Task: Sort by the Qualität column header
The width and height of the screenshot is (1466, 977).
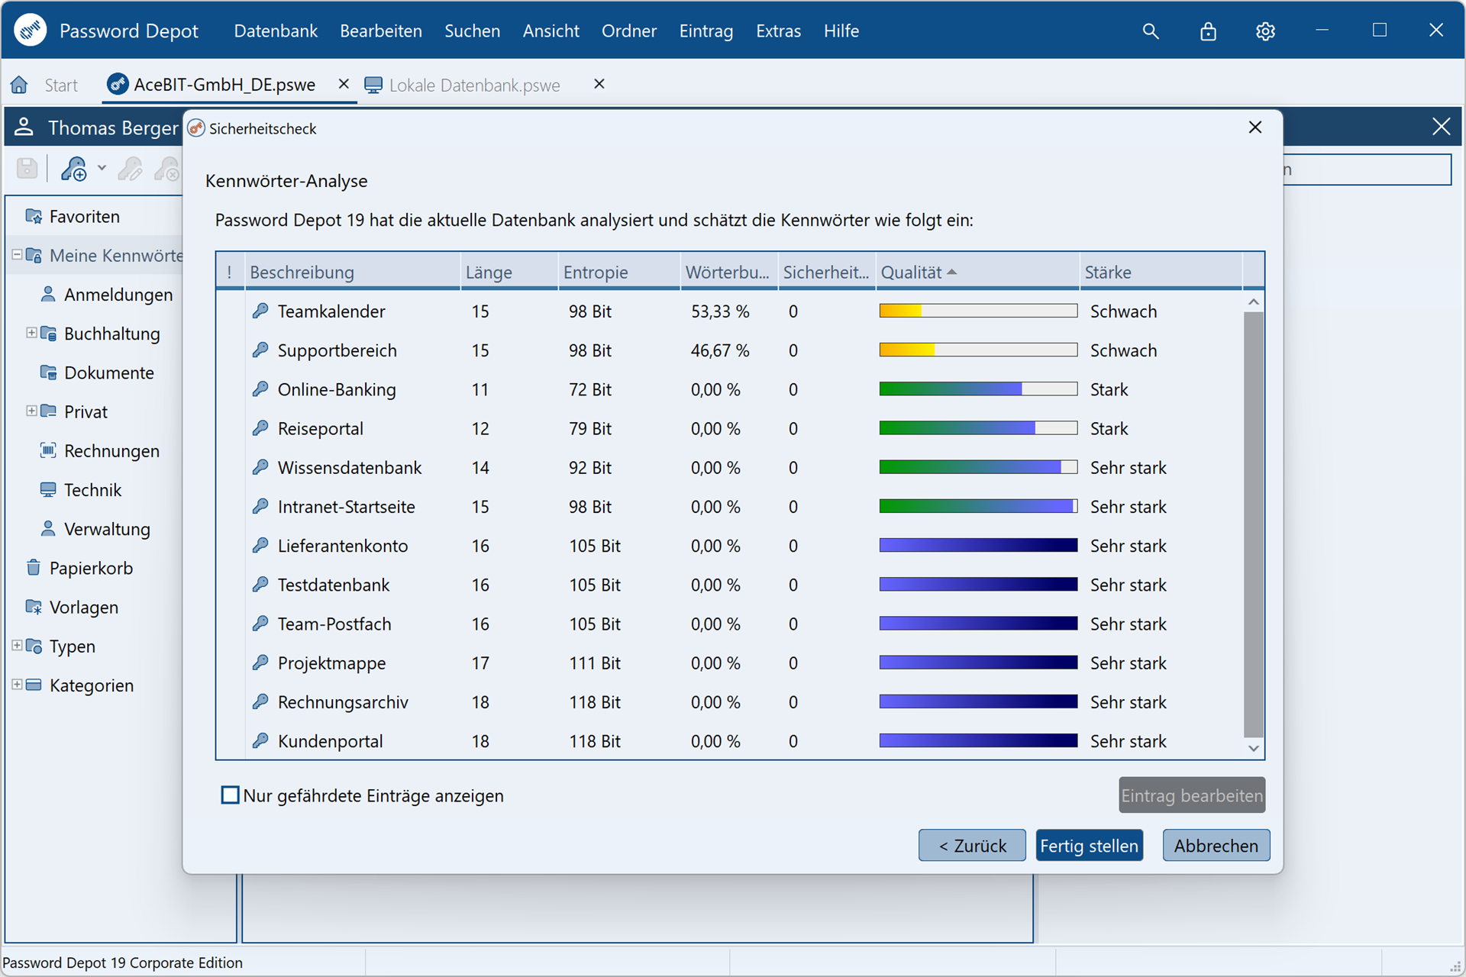Action: coord(978,272)
